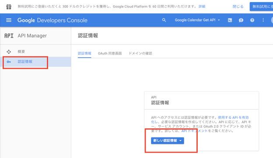Select 認証情報 in the sidebar

coord(35,62)
